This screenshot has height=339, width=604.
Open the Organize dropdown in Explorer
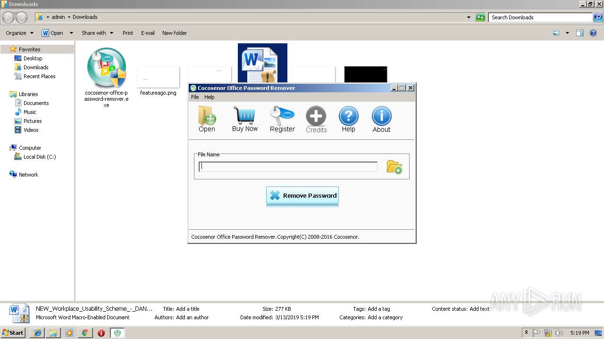tap(19, 33)
